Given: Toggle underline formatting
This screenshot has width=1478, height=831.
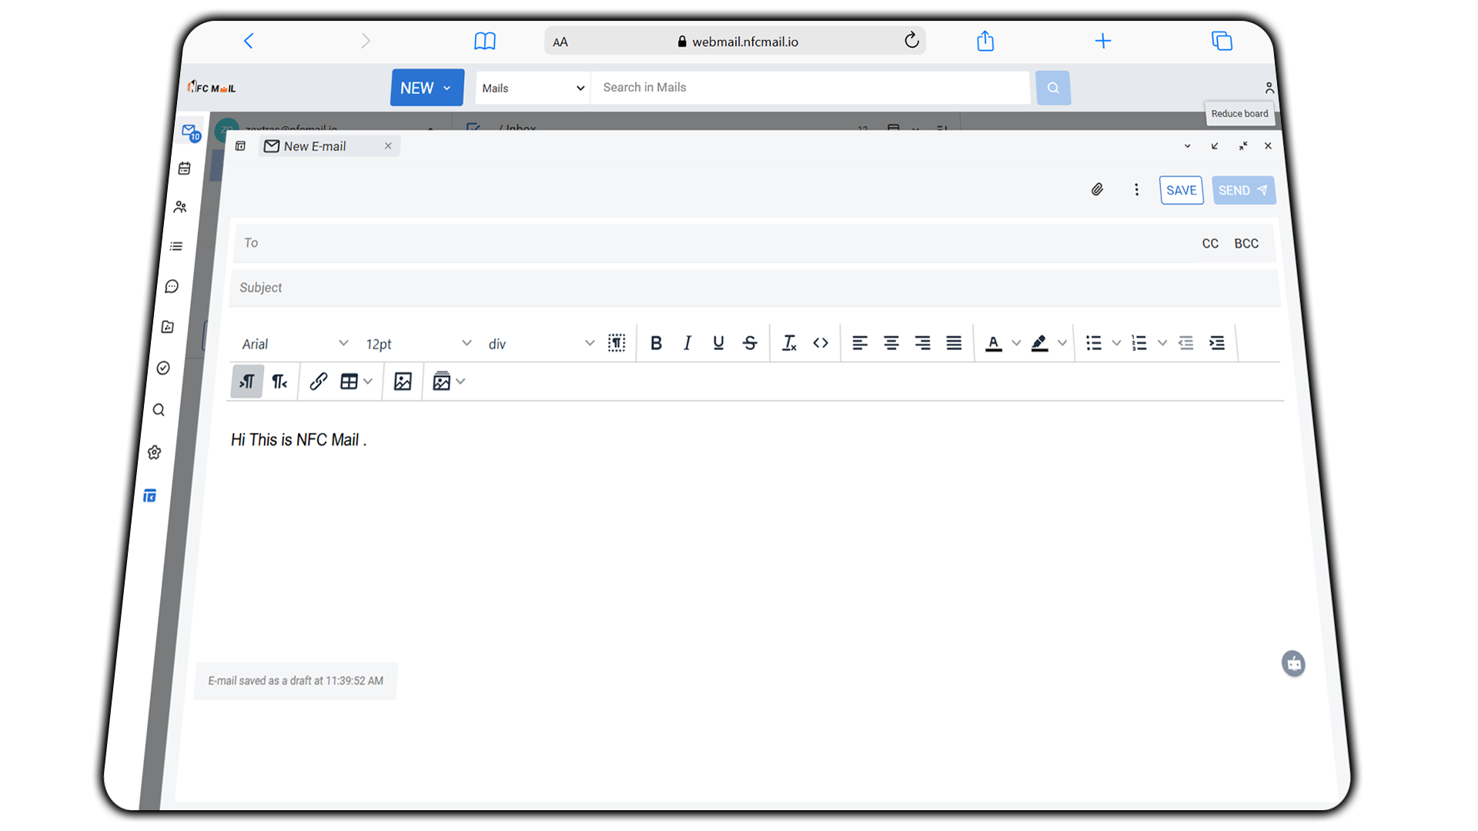Looking at the screenshot, I should (718, 343).
